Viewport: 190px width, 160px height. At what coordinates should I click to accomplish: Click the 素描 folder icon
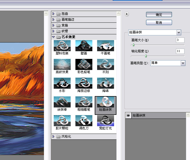[x=58, y=25]
